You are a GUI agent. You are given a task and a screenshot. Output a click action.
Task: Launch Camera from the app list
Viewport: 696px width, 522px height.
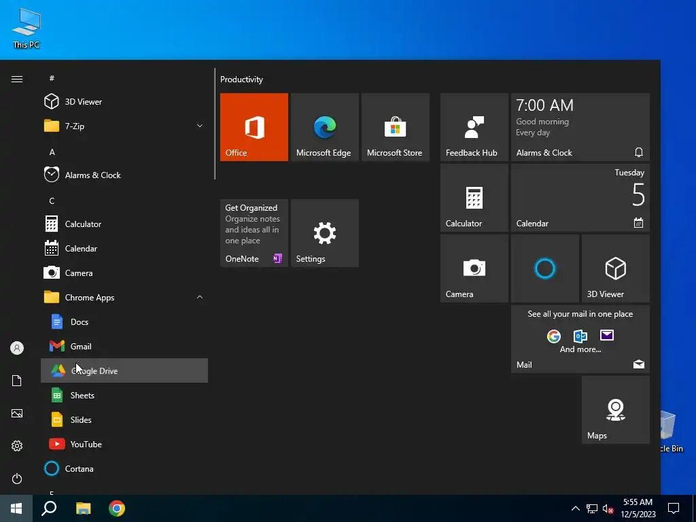tap(124, 273)
